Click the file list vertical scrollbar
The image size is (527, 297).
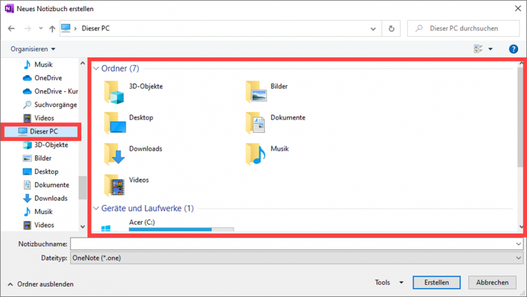tap(521, 118)
